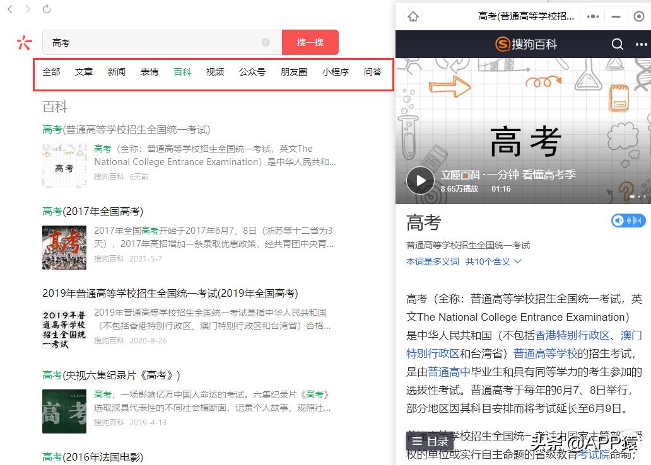Open the 目录 table of contents button
The width and height of the screenshot is (651, 465).
coord(430,441)
